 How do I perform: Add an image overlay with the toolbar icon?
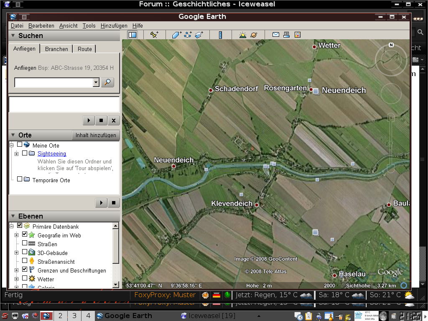pyautogui.click(x=199, y=35)
